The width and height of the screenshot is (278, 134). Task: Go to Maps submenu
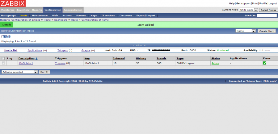click(94, 16)
